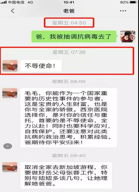Tap the battery icon in status bar
The width and height of the screenshot is (139, 192).
click(134, 2)
